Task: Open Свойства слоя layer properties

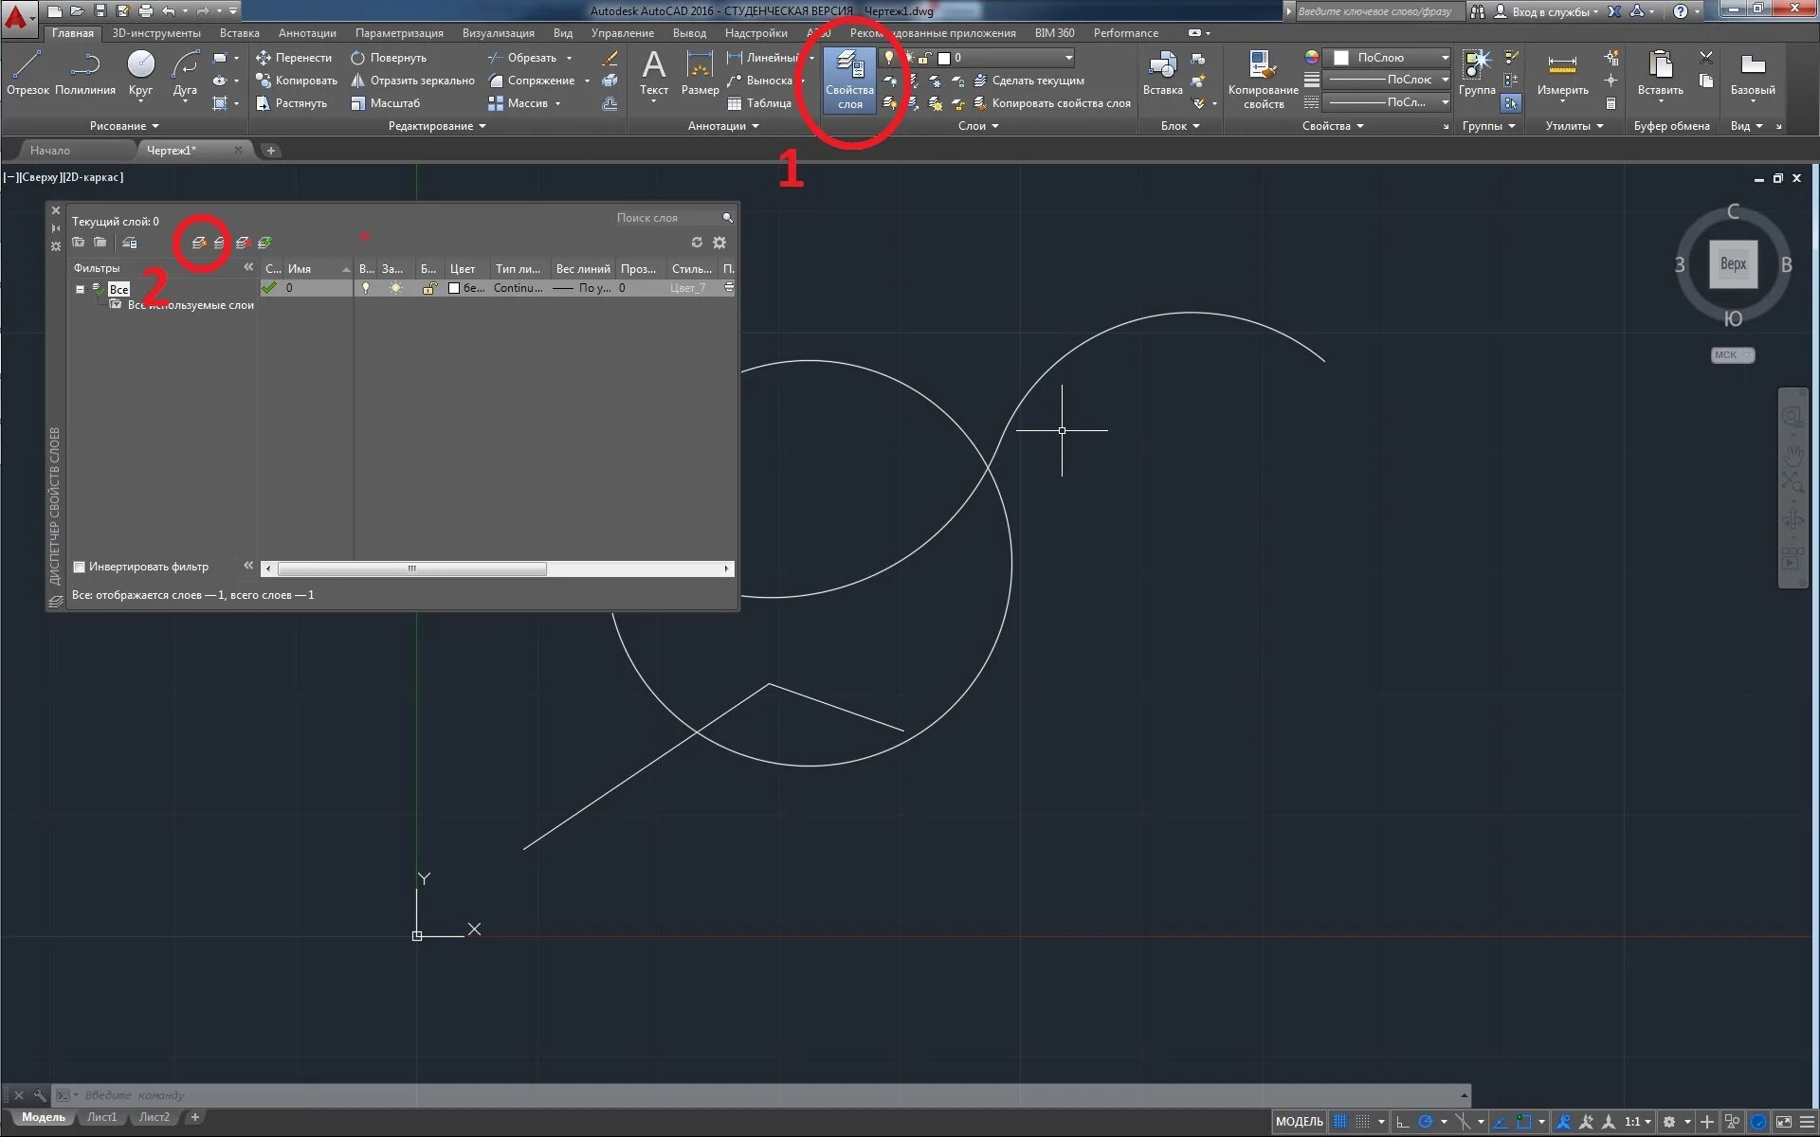Action: point(849,81)
